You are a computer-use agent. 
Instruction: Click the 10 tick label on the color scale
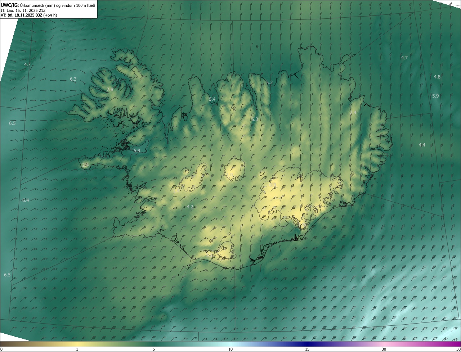pos(230,349)
